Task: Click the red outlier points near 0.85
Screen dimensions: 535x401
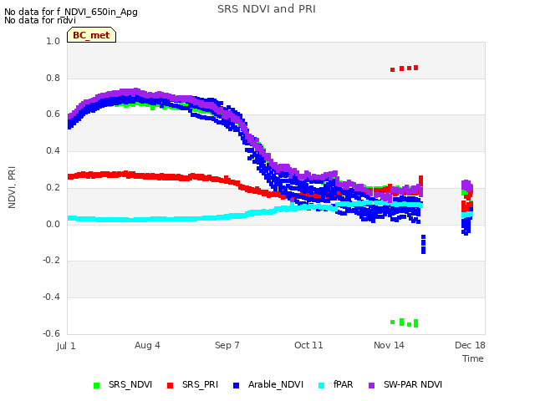Action: [x=405, y=69]
